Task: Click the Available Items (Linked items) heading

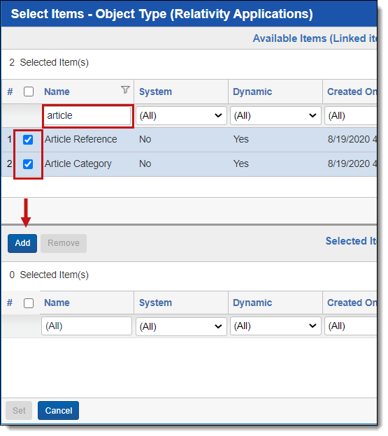Action: click(315, 38)
